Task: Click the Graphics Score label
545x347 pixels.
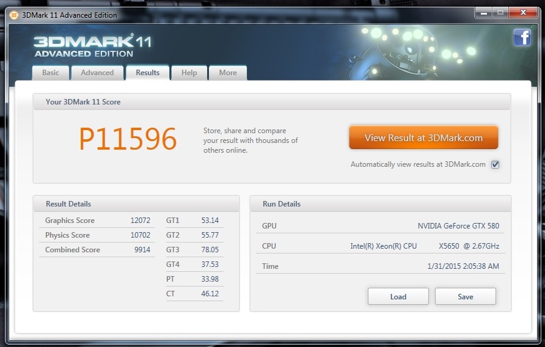Action: pos(70,221)
